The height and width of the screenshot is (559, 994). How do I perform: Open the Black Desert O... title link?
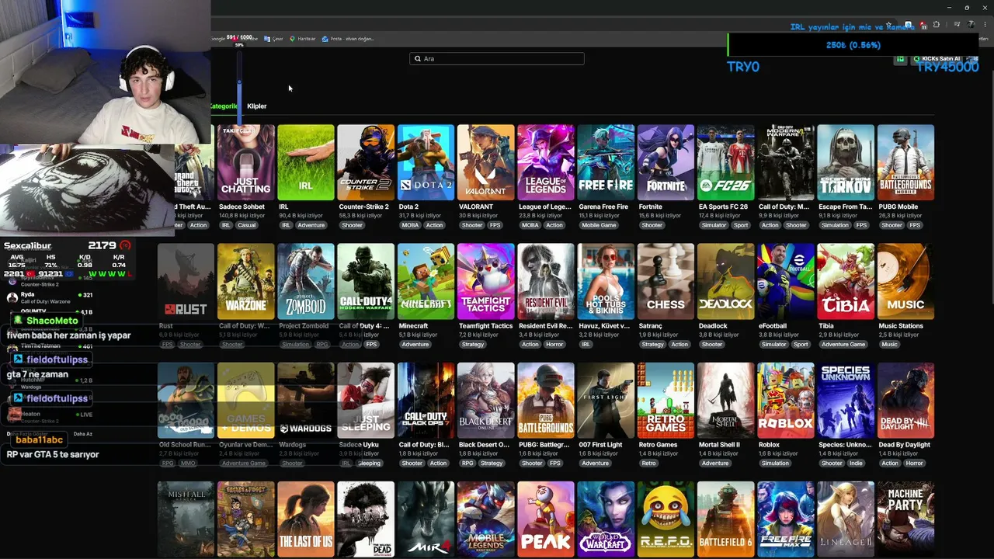(x=482, y=445)
